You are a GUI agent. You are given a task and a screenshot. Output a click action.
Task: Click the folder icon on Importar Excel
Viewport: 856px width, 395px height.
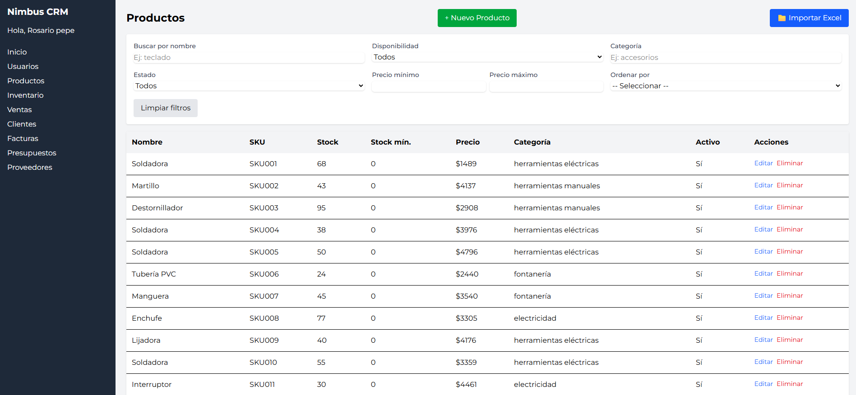[782, 18]
